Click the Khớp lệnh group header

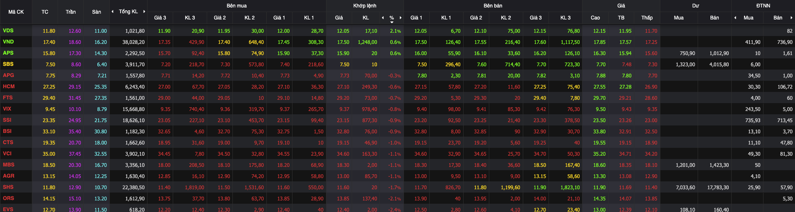pos(365,6)
